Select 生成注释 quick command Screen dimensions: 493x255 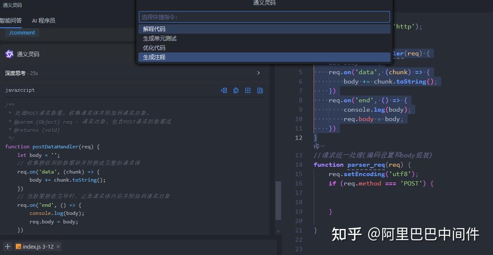[264, 57]
